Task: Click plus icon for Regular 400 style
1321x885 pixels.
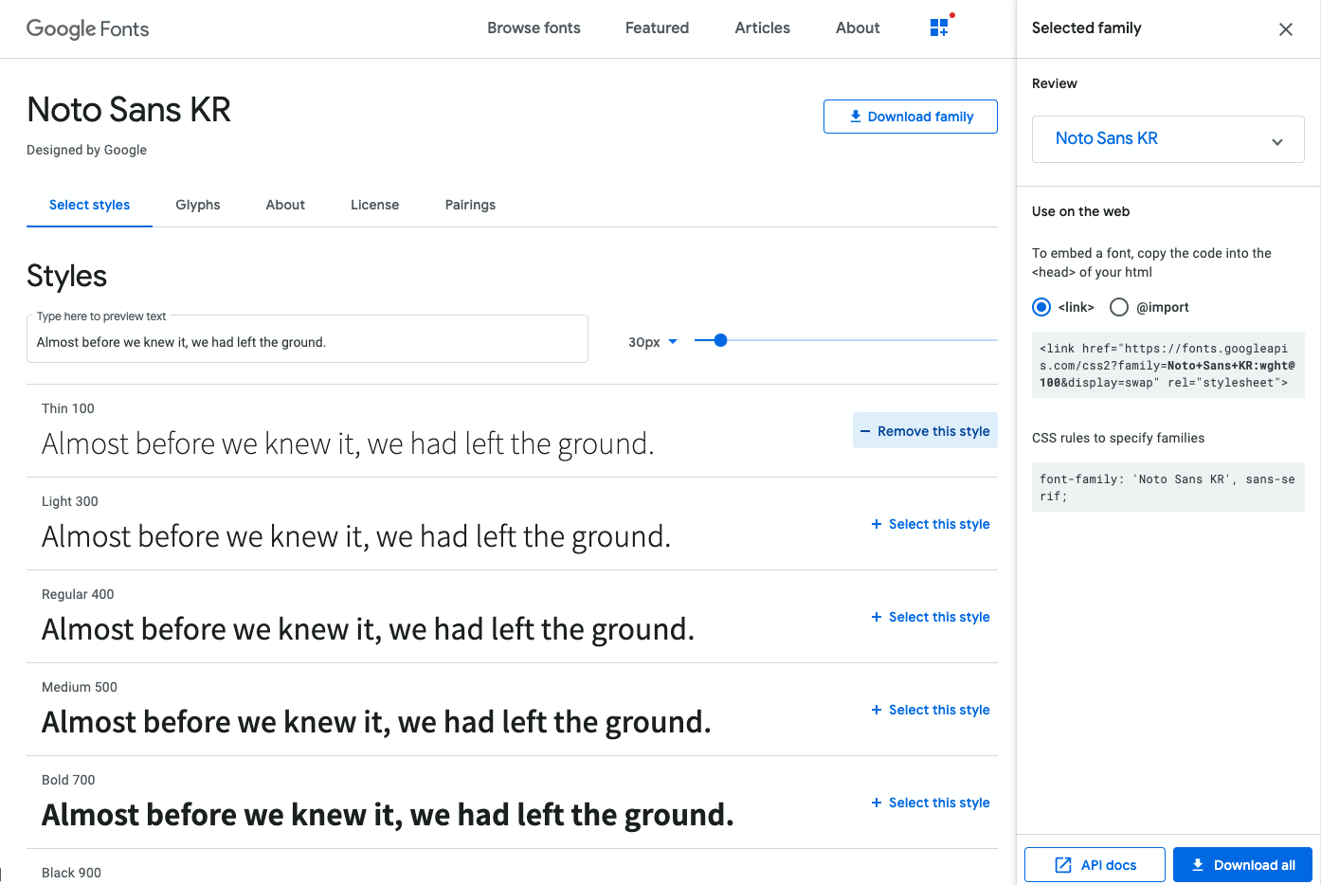Action: 877,617
